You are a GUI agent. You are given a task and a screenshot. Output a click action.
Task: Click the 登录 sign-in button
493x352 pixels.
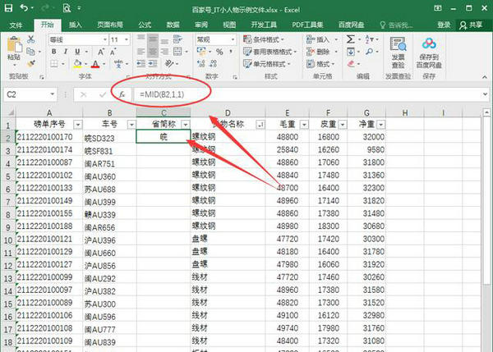(x=444, y=25)
